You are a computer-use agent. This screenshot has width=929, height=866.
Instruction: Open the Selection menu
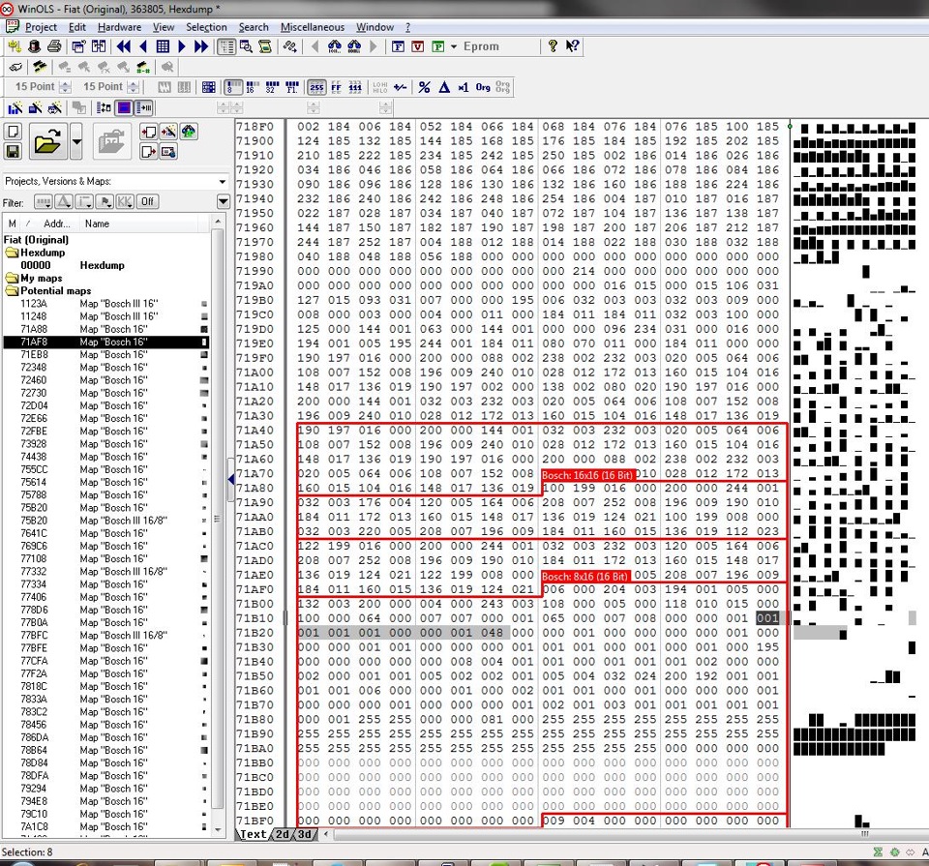point(206,27)
